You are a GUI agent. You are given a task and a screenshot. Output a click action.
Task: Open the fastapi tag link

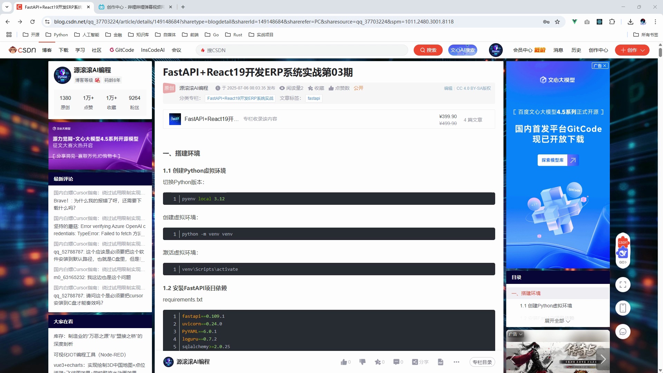313,98
